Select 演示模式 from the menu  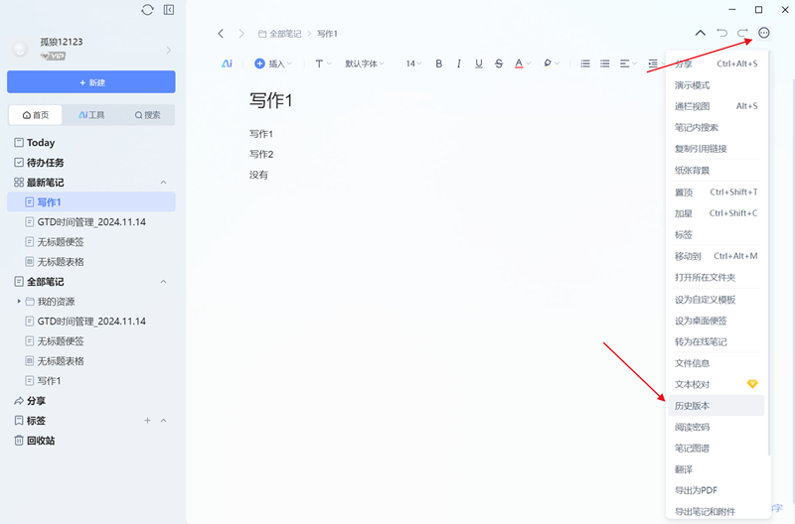click(715, 85)
